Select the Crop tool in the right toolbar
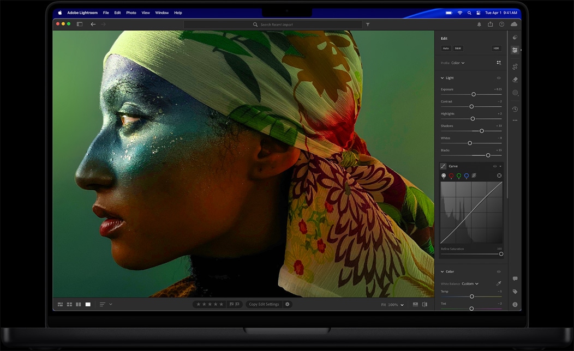The image size is (574, 351). pyautogui.click(x=515, y=66)
